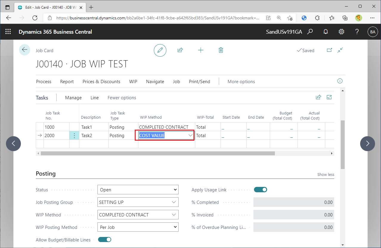
Task: Toggle Allow Budget/Billable Lines switch
Action: 104,240
